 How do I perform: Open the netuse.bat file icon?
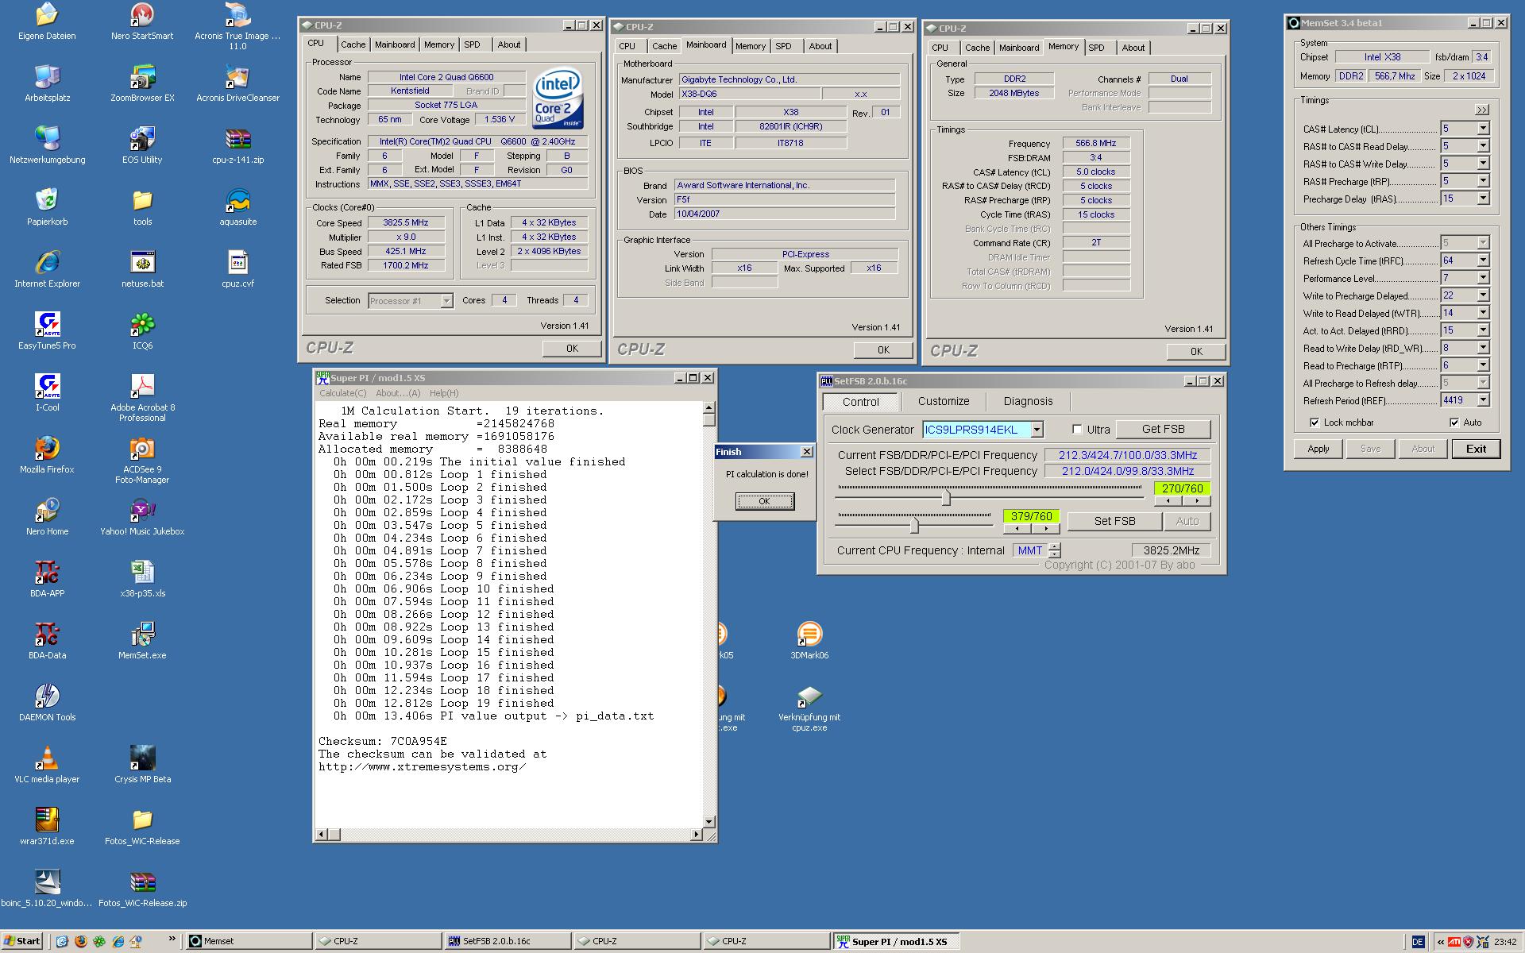(x=142, y=269)
